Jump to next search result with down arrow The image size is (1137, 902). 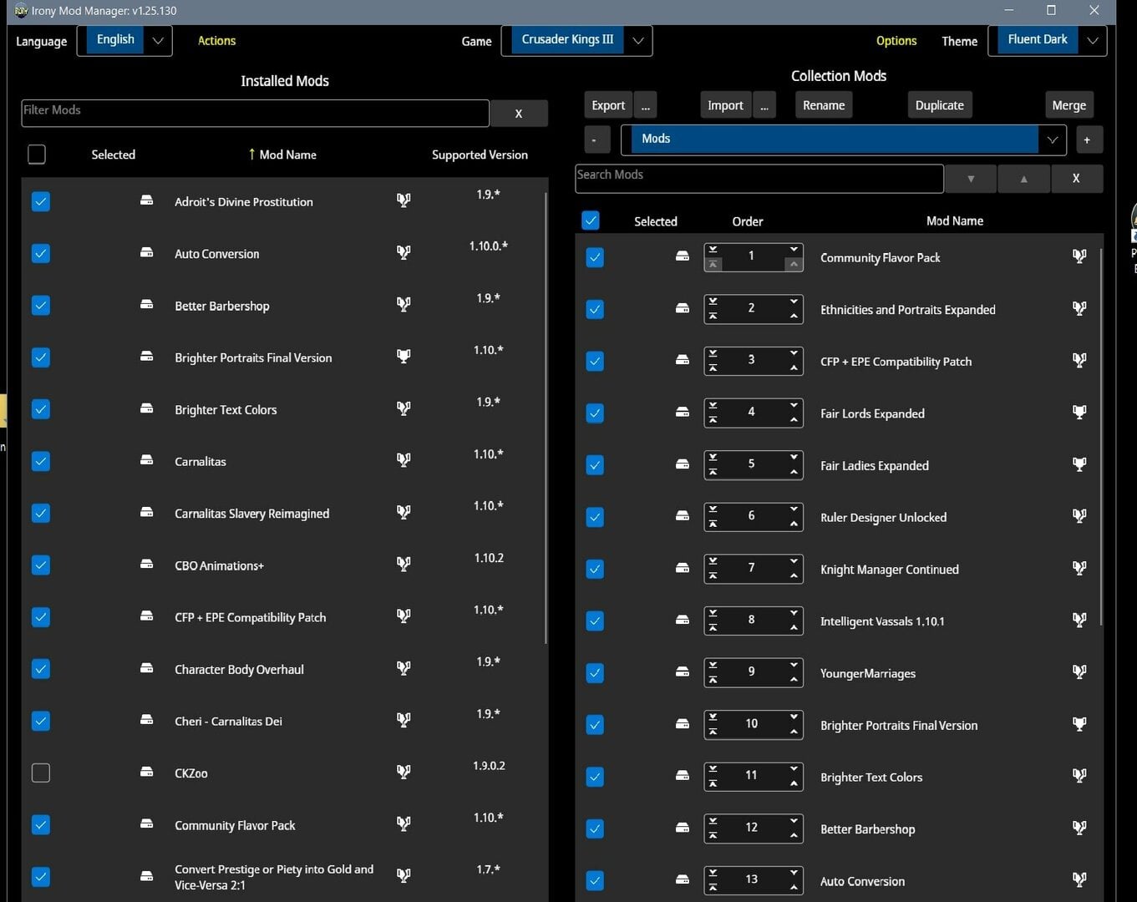click(x=971, y=179)
